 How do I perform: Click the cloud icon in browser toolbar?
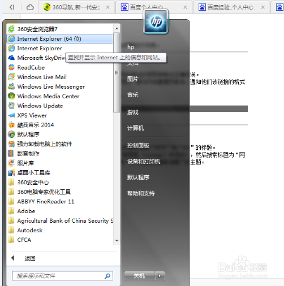[x=30, y=7]
